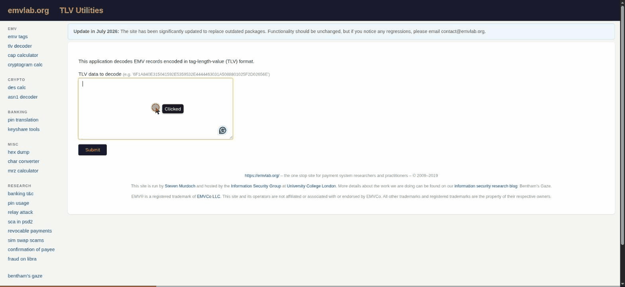Go to cryptogram calc page
The height and width of the screenshot is (287, 625).
pos(25,65)
